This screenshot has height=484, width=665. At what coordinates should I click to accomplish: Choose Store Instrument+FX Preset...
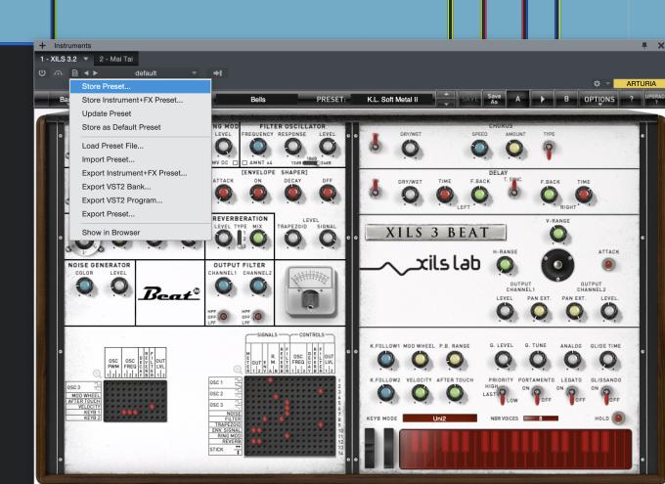(x=141, y=100)
